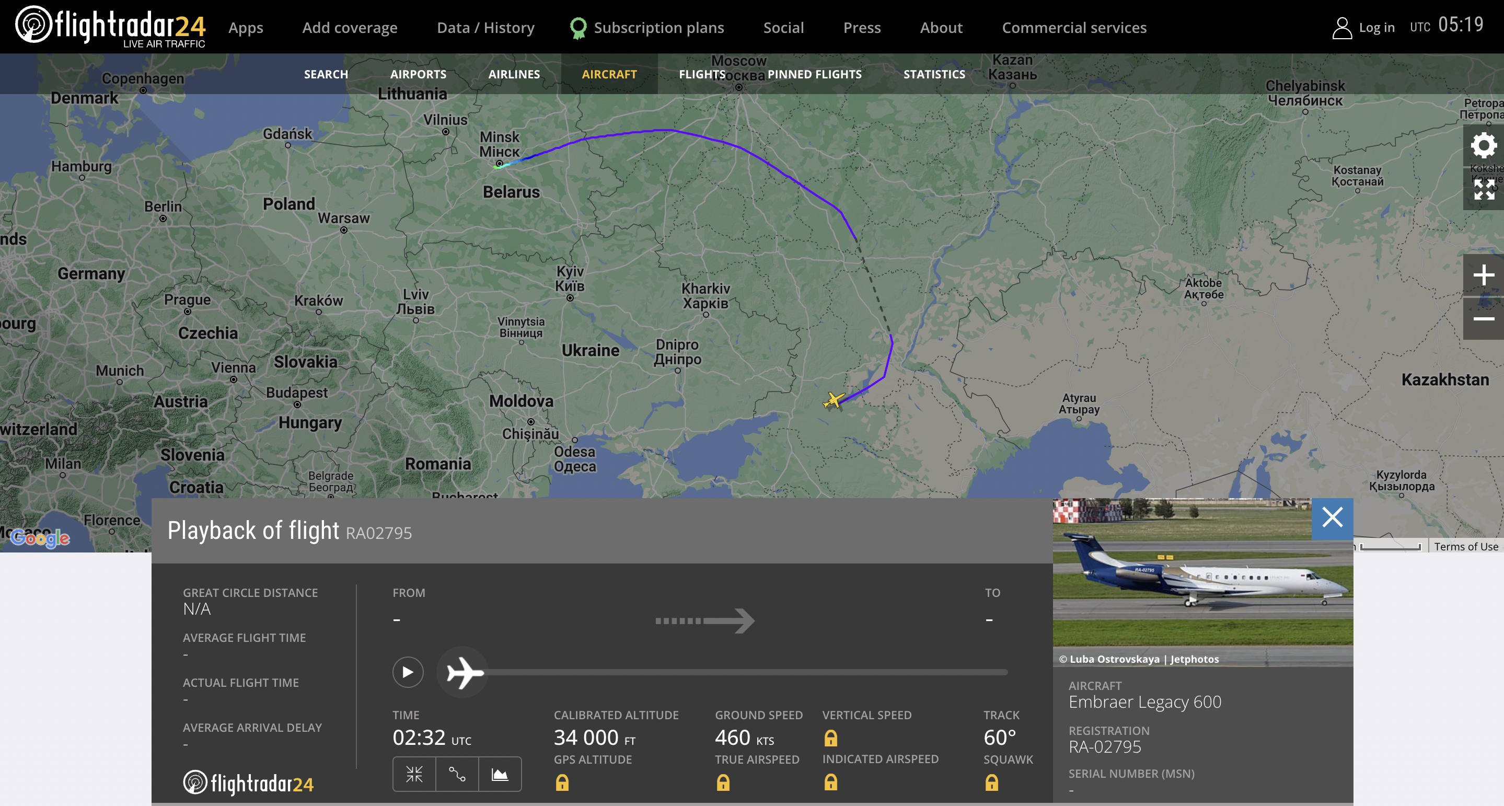Click the RA-02795 registration value
The width and height of the screenshot is (1504, 806).
point(1105,746)
